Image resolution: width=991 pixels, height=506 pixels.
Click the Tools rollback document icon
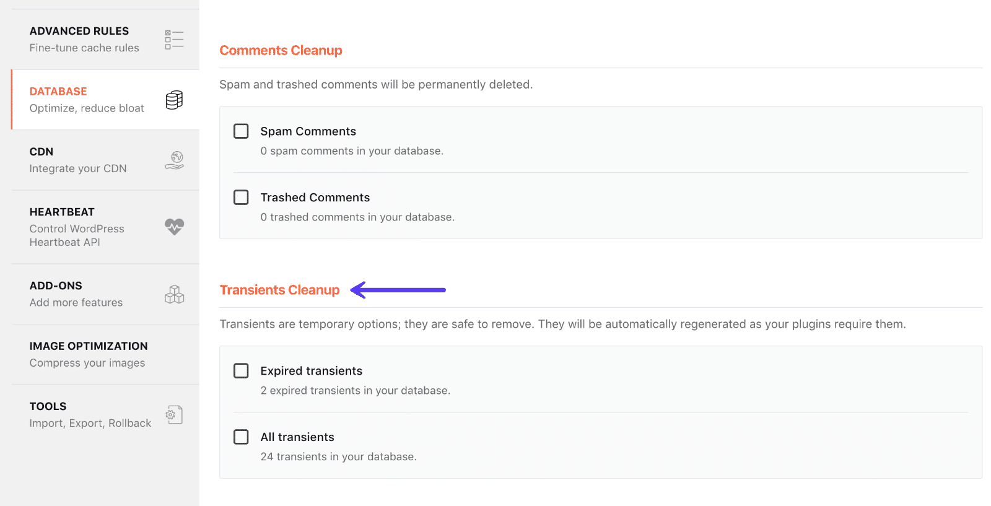pyautogui.click(x=174, y=414)
